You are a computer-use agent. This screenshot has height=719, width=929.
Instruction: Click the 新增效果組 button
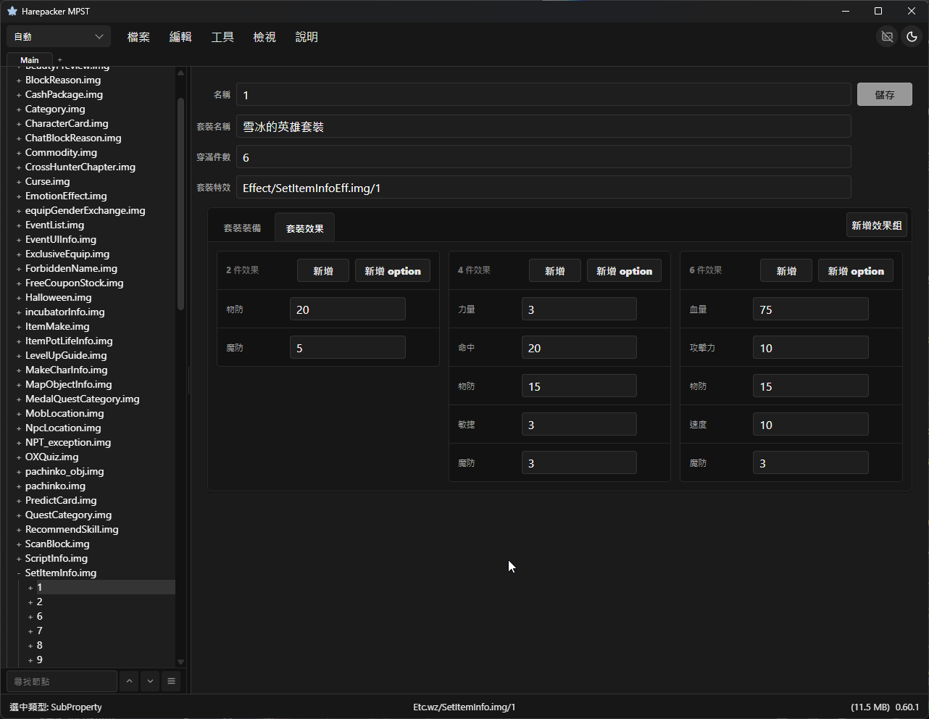click(877, 225)
